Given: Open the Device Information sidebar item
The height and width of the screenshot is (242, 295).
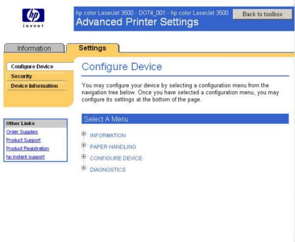Looking at the screenshot, I should tap(36, 86).
